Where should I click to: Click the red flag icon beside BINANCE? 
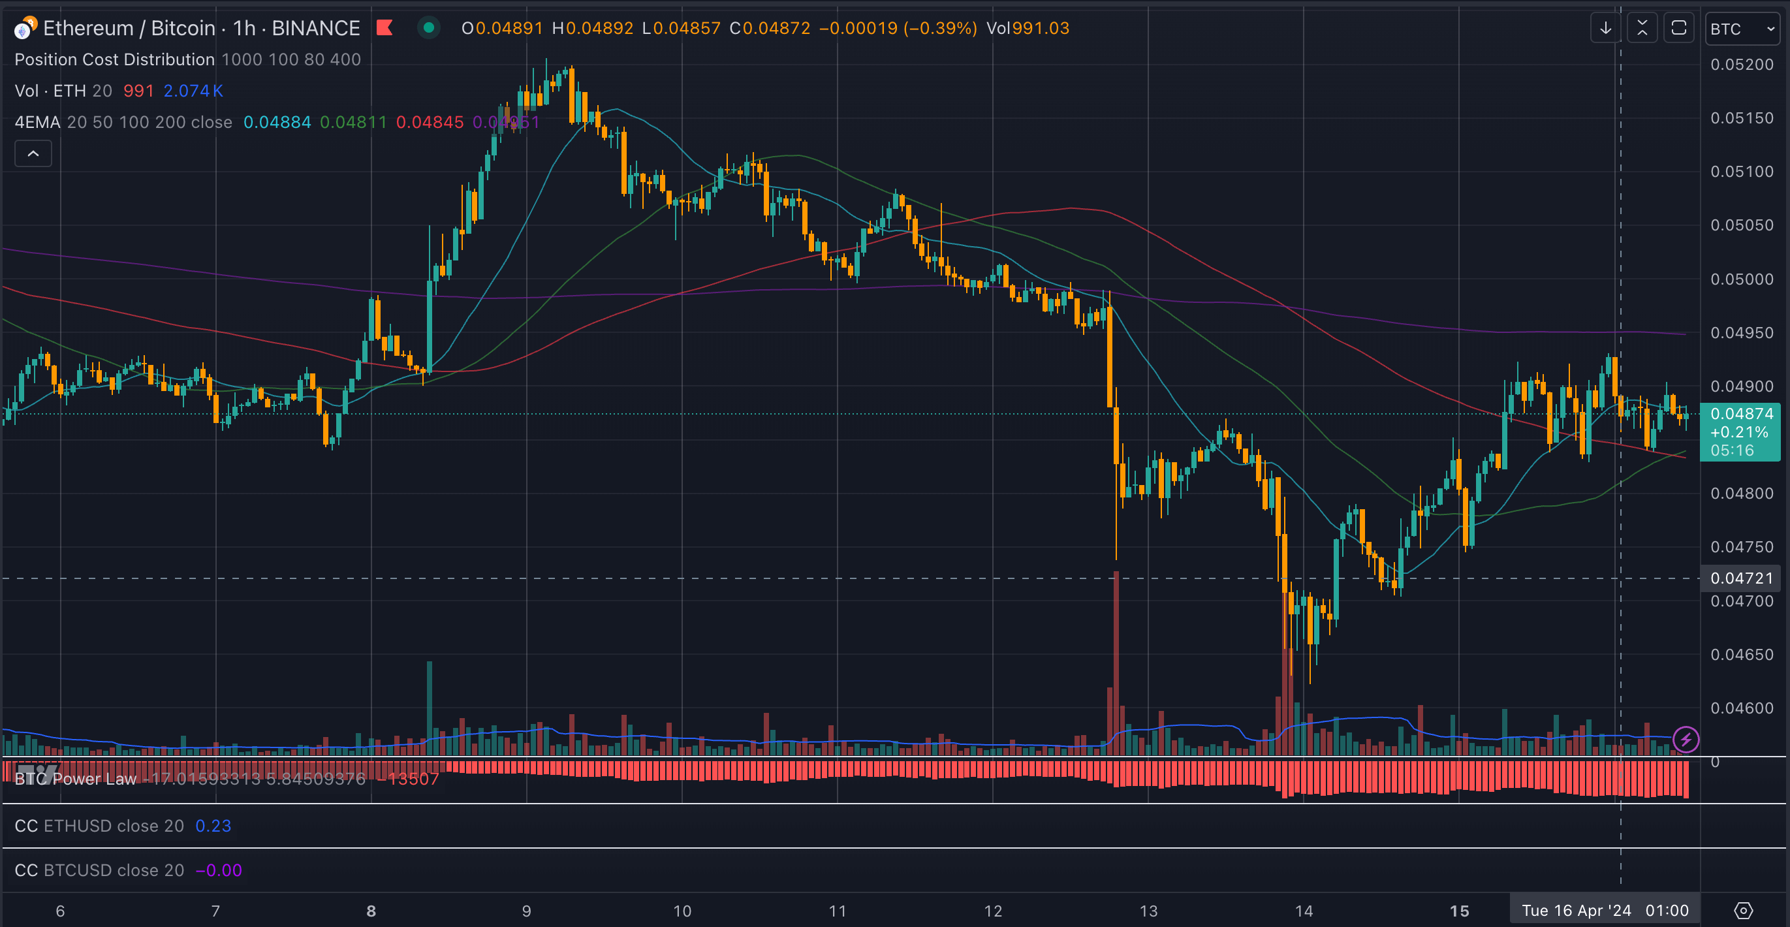tap(385, 28)
